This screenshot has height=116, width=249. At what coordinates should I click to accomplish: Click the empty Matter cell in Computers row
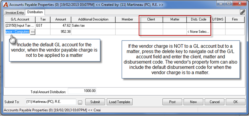[175, 32]
